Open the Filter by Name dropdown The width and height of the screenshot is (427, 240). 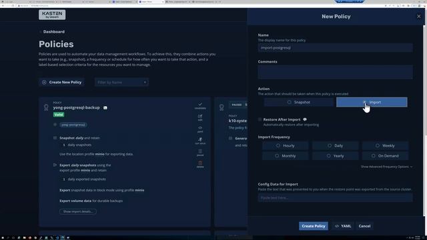121,82
